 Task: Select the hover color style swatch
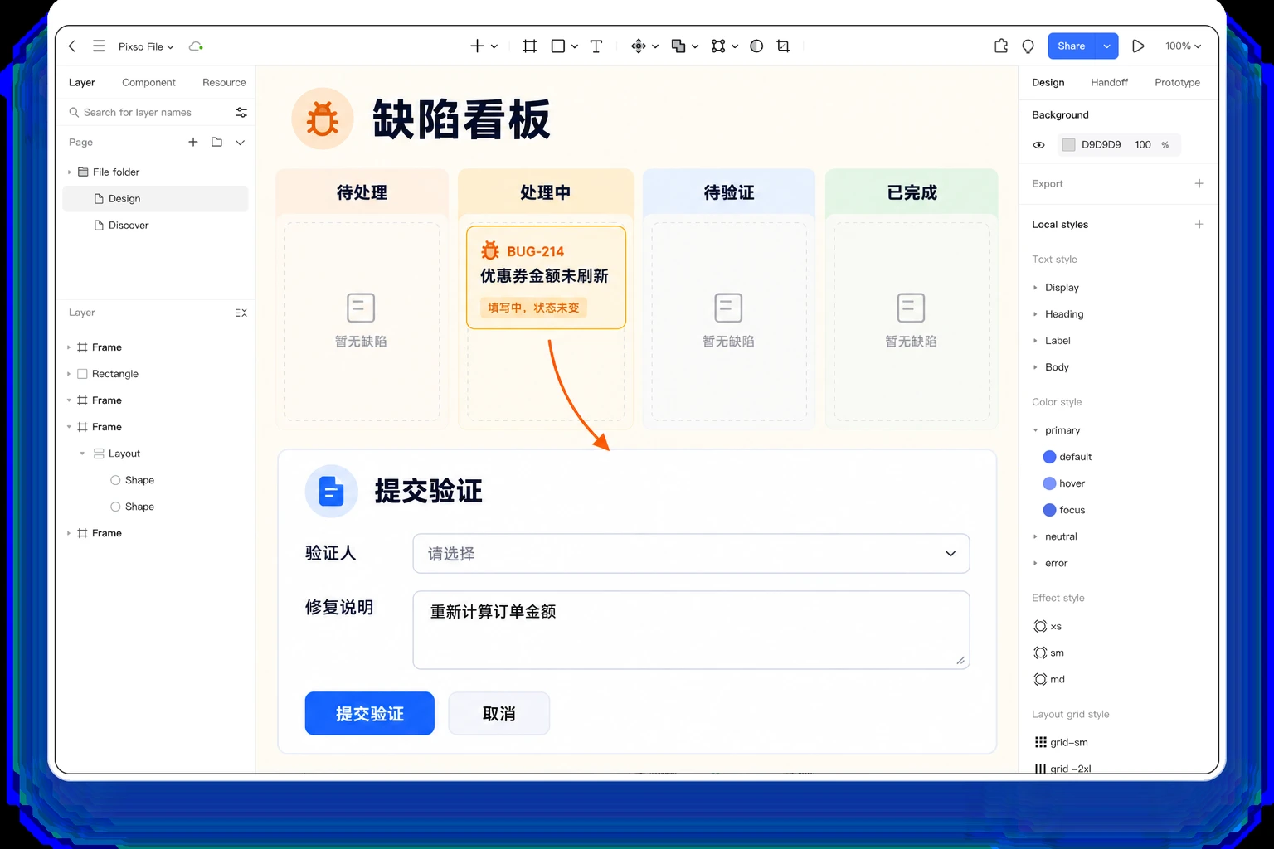pos(1049,483)
